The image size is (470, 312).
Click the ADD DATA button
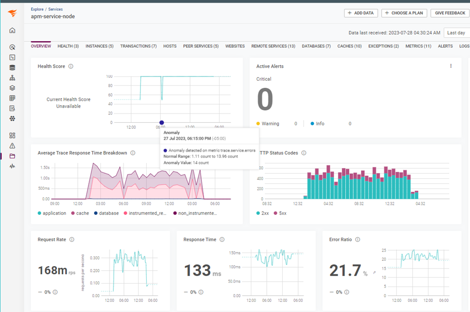[x=361, y=13]
